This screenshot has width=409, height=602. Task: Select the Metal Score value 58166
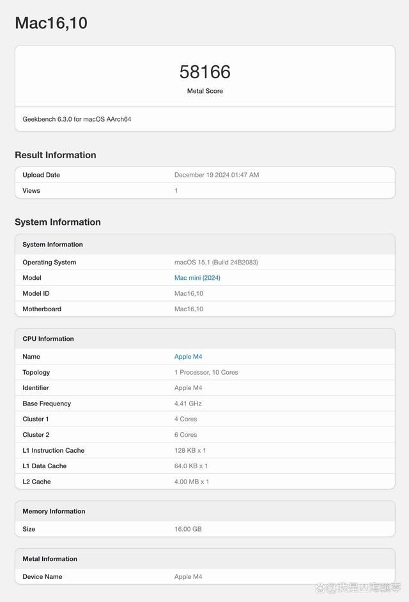204,72
